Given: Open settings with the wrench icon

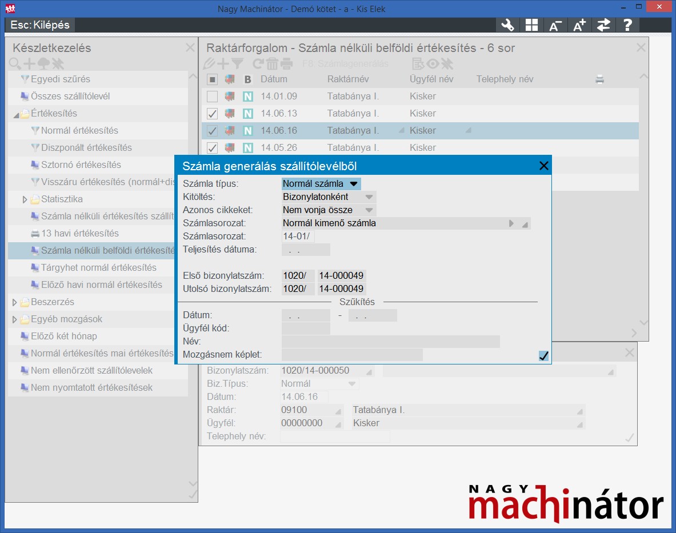Looking at the screenshot, I should (507, 25).
